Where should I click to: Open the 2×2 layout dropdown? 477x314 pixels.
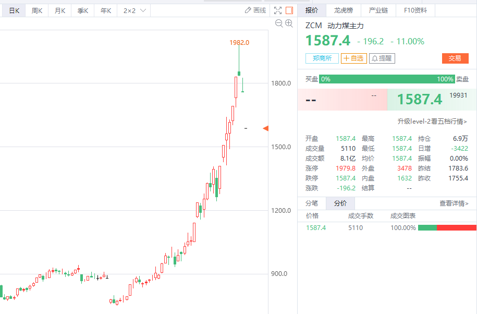134,10
